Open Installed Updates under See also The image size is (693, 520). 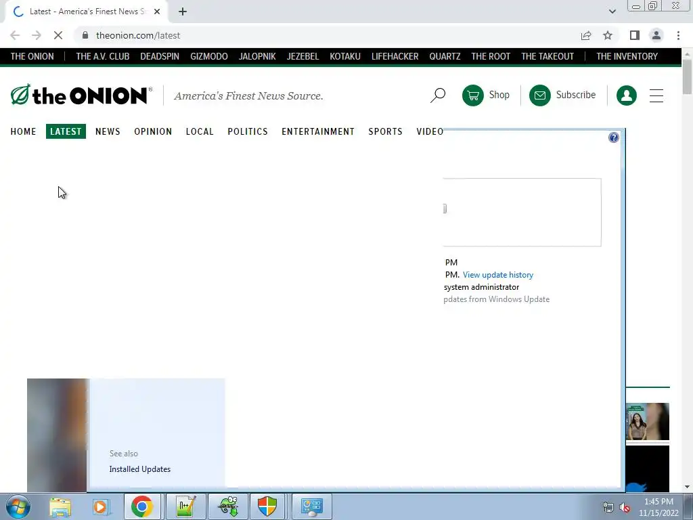click(x=139, y=469)
